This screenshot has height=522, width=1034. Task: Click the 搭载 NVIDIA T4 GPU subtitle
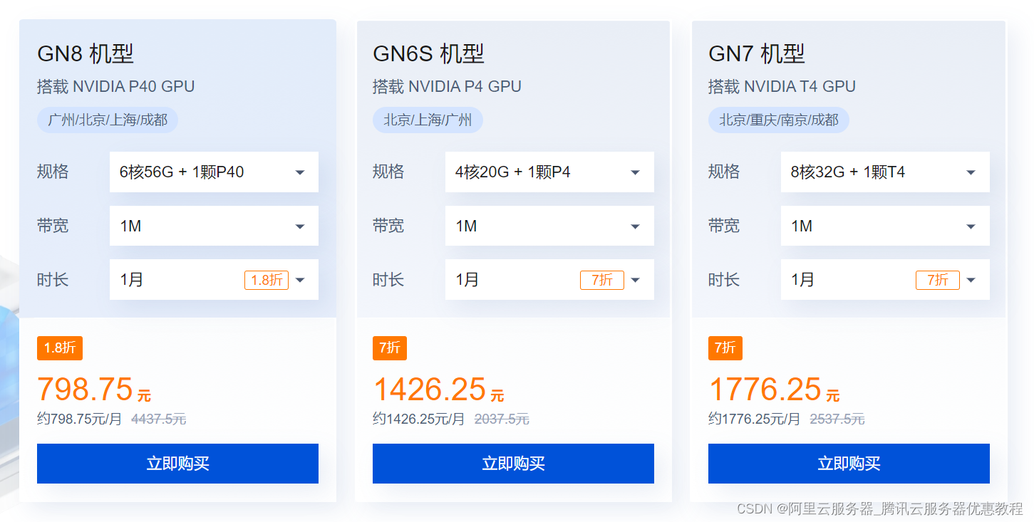tap(782, 87)
